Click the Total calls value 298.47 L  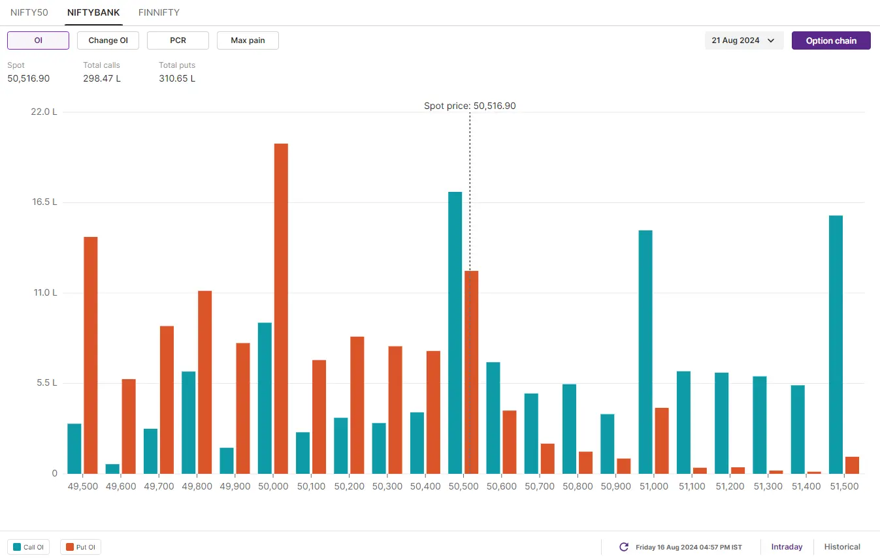click(102, 78)
